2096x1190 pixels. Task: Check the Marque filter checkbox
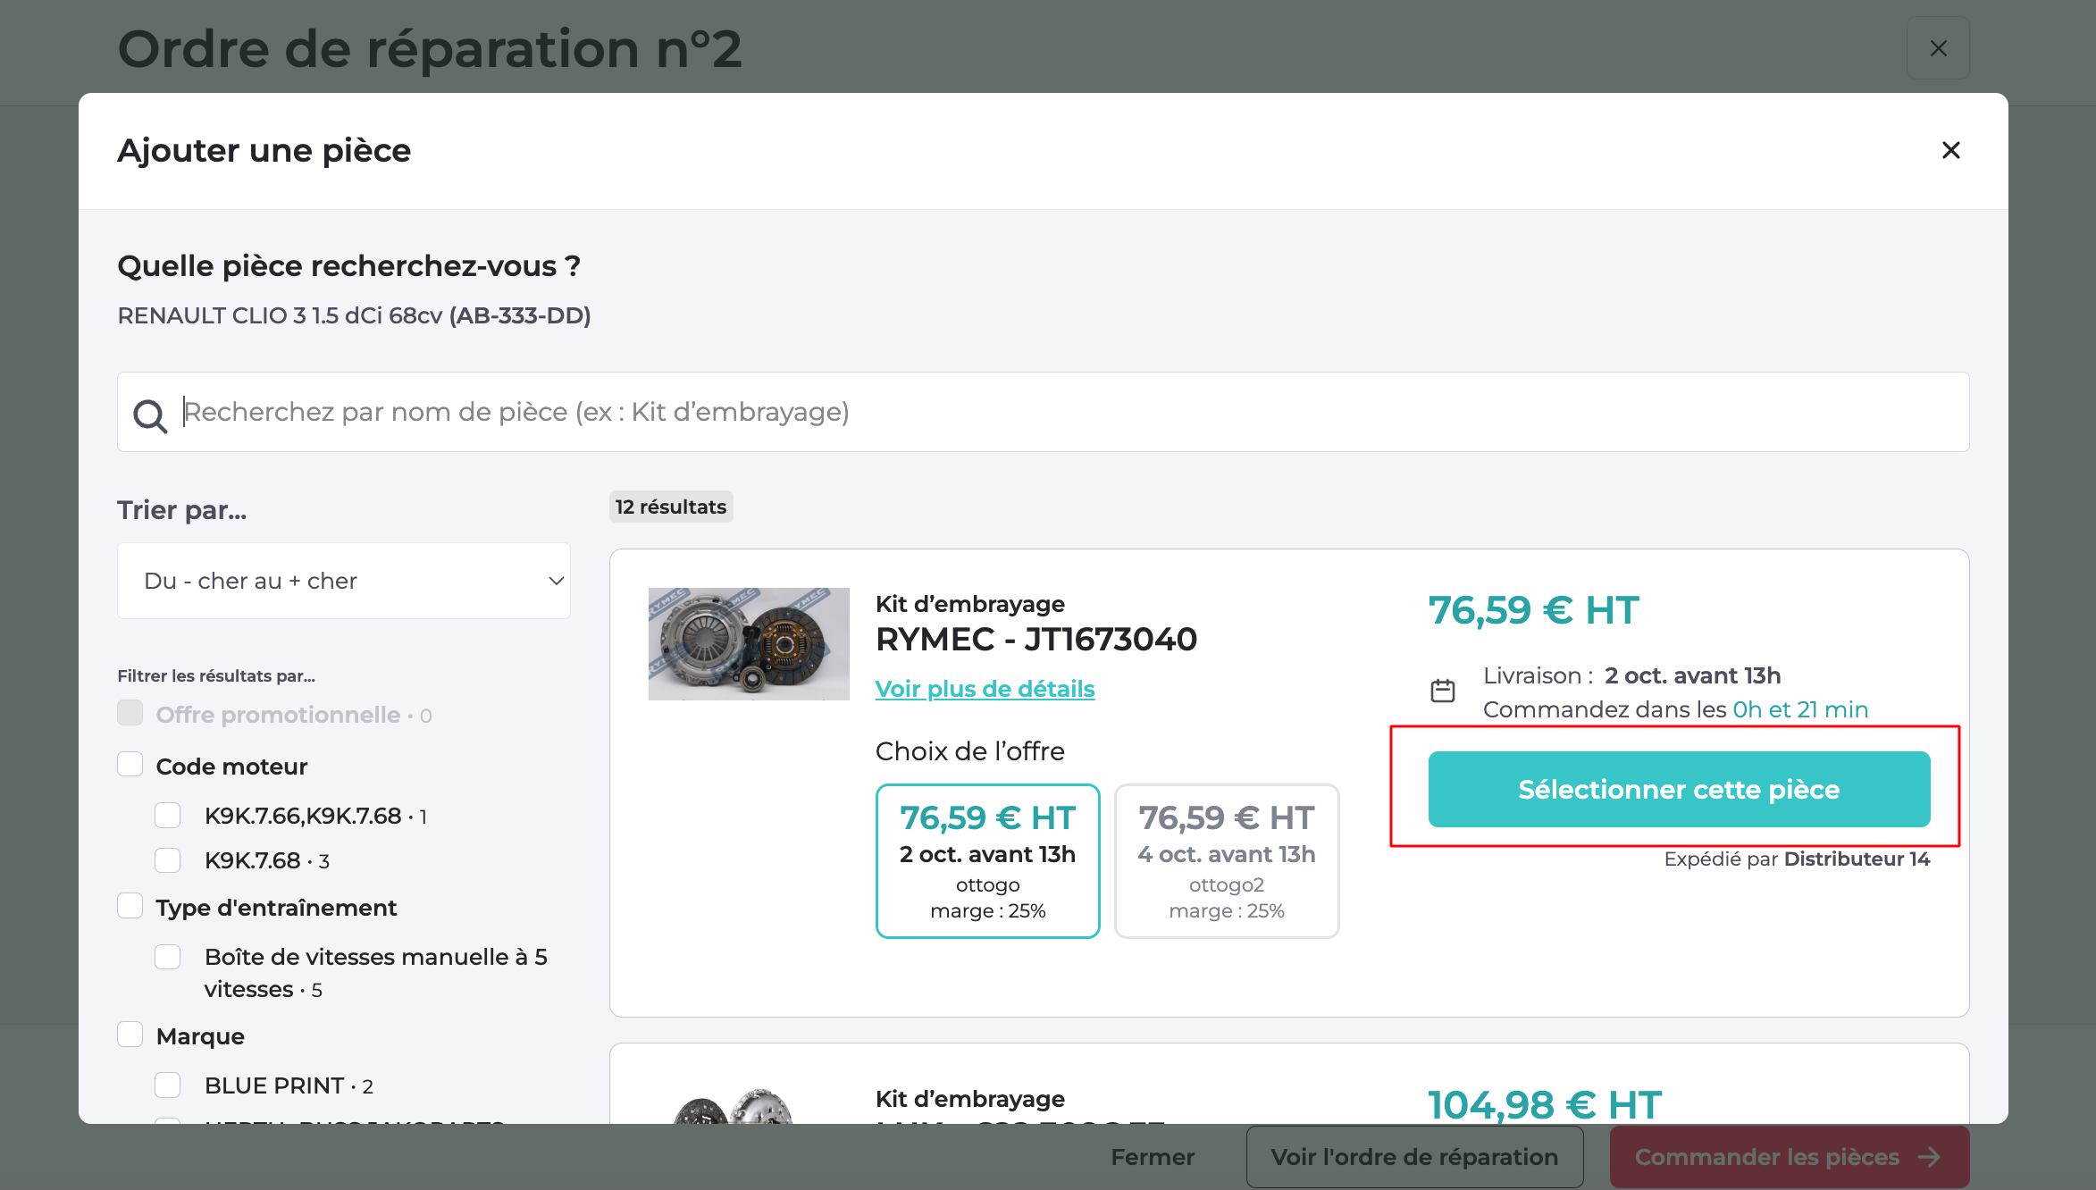pyautogui.click(x=130, y=1034)
